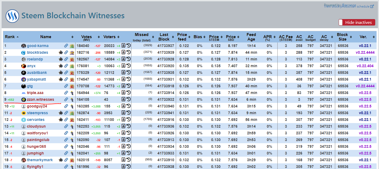Click voters count 11100 for cervantes
The image size is (379, 169).
click(109, 120)
